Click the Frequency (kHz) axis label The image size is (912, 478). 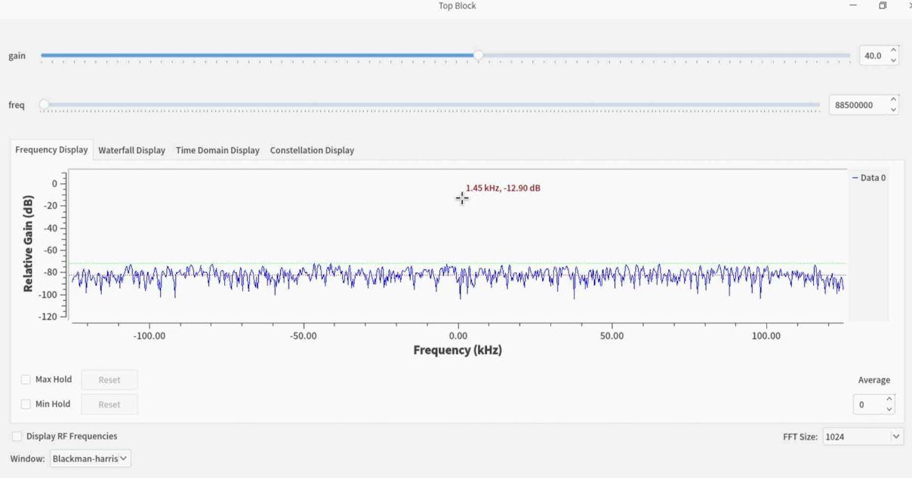(x=458, y=350)
